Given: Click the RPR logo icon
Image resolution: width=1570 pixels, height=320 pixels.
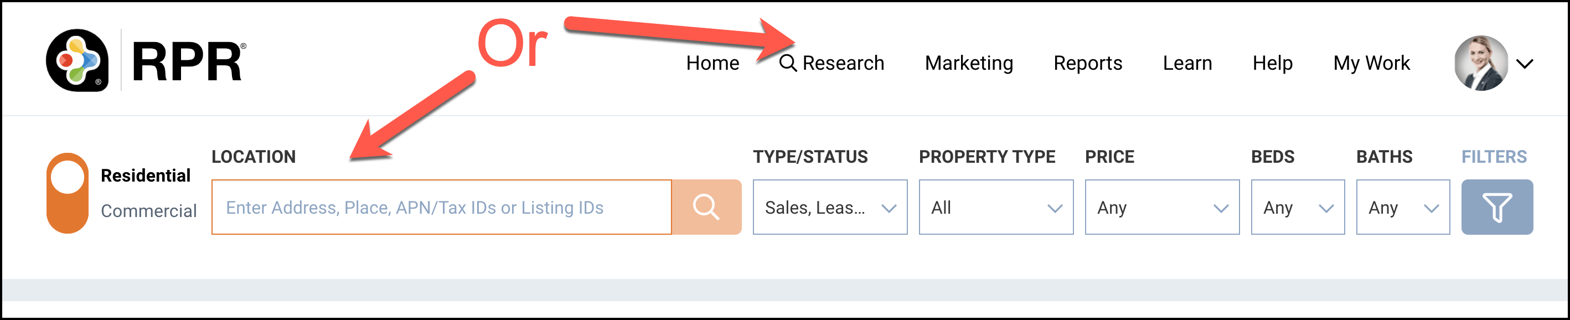Looking at the screenshot, I should point(78,61).
